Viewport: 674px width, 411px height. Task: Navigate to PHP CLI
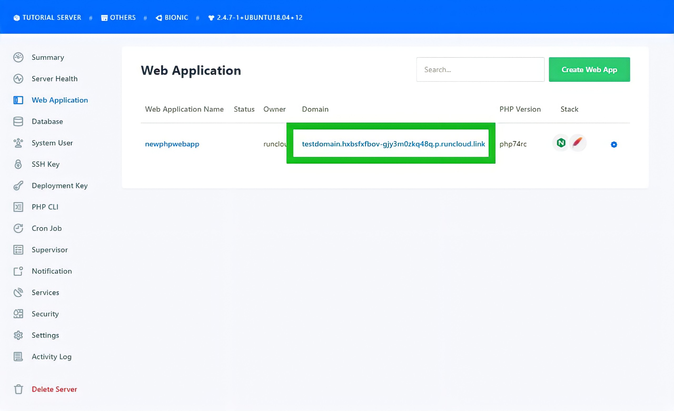tap(45, 207)
